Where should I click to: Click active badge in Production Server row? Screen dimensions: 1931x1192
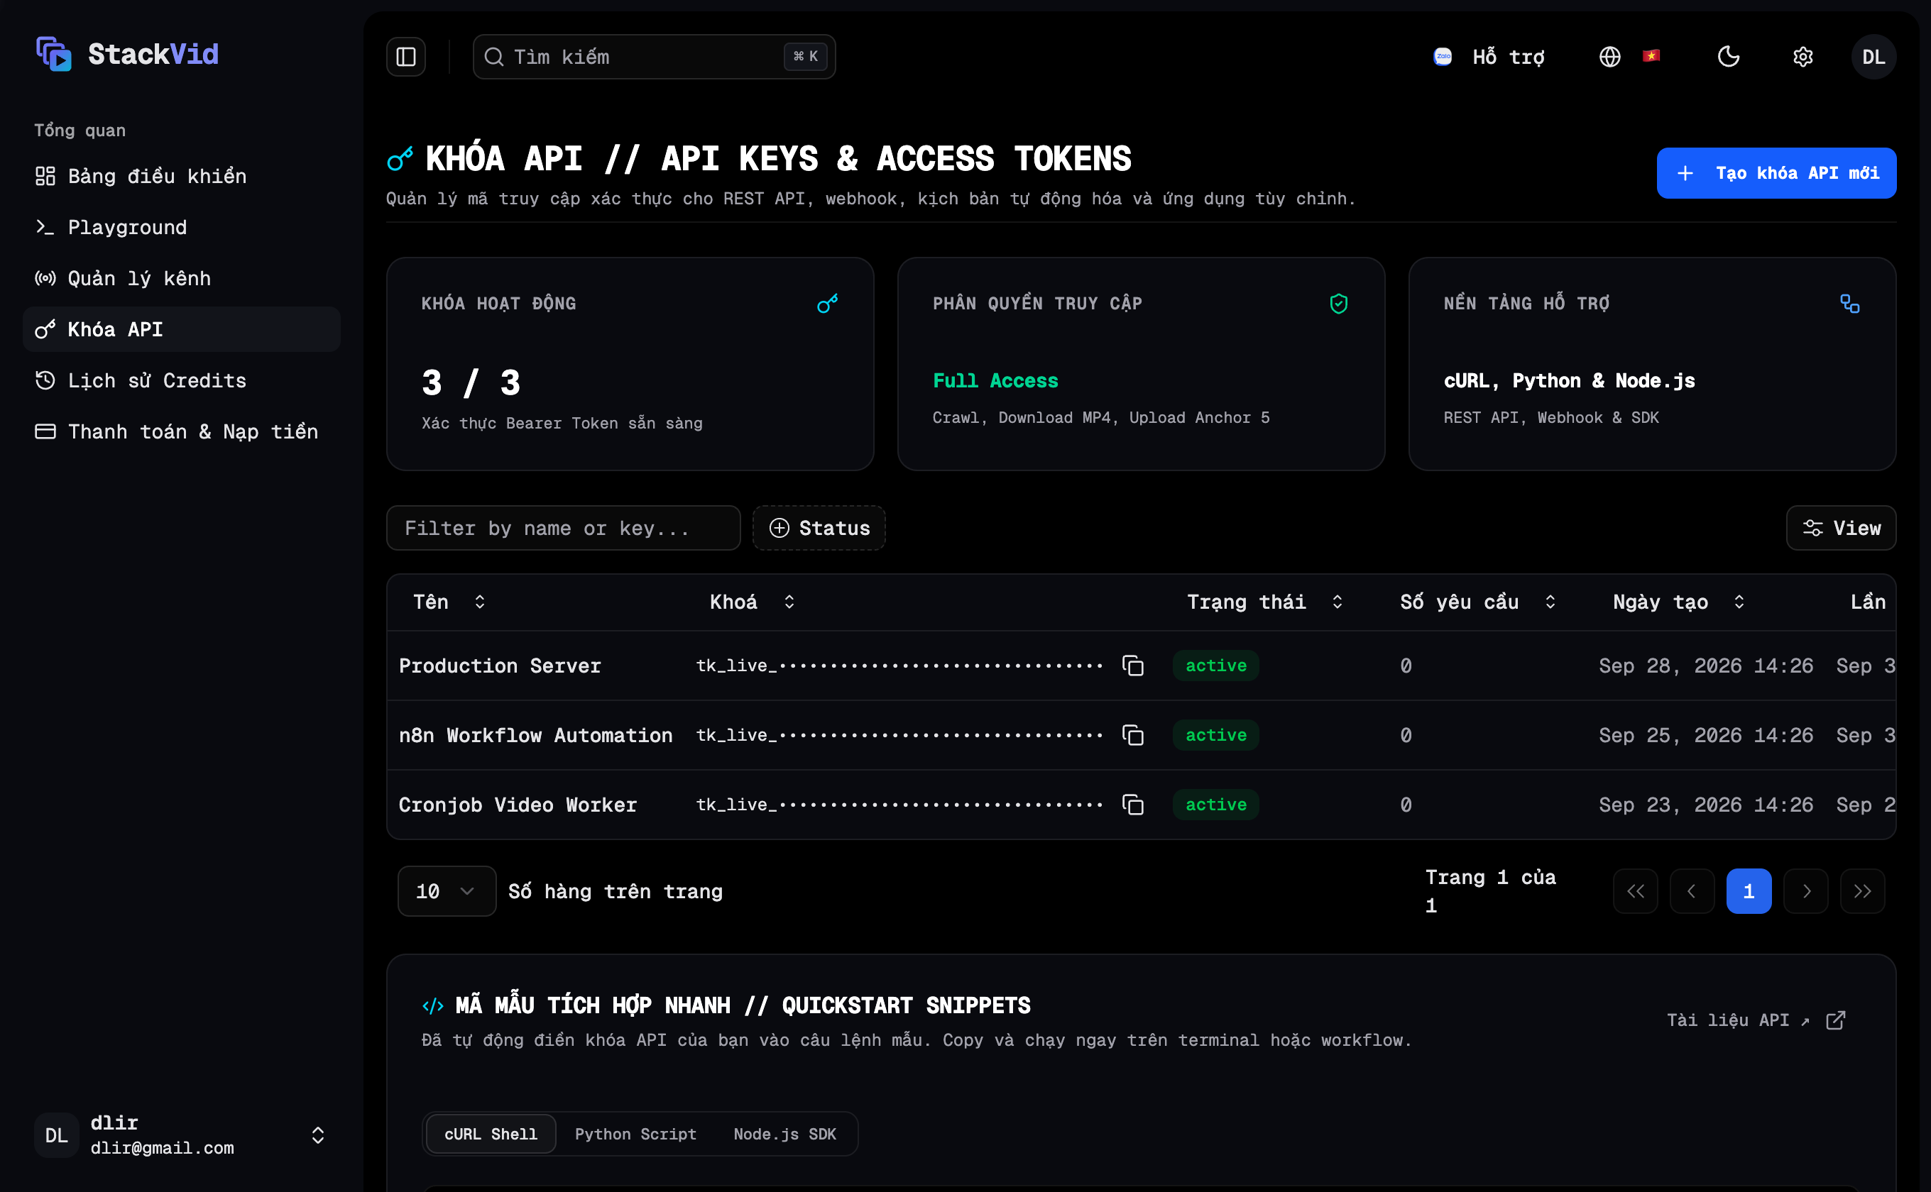tap(1215, 666)
